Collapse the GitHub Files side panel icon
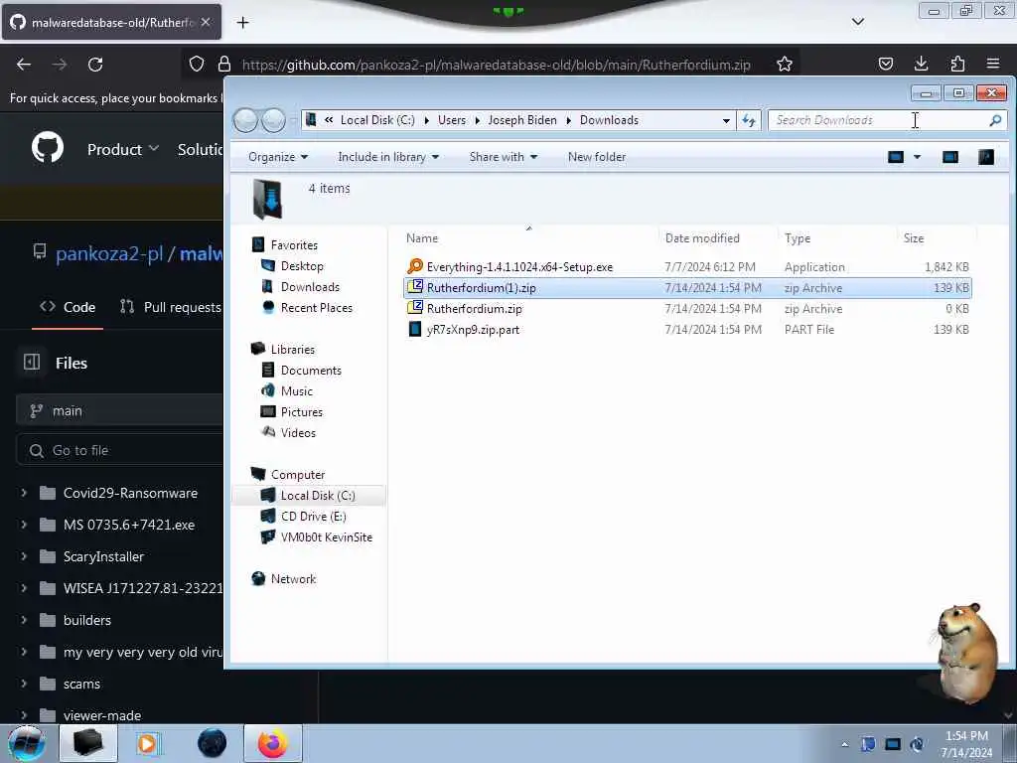The width and height of the screenshot is (1017, 763). (x=32, y=362)
